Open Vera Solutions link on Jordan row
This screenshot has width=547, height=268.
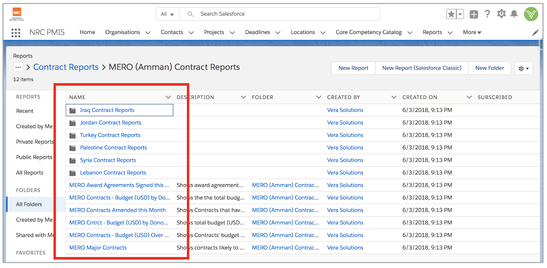(x=345, y=123)
